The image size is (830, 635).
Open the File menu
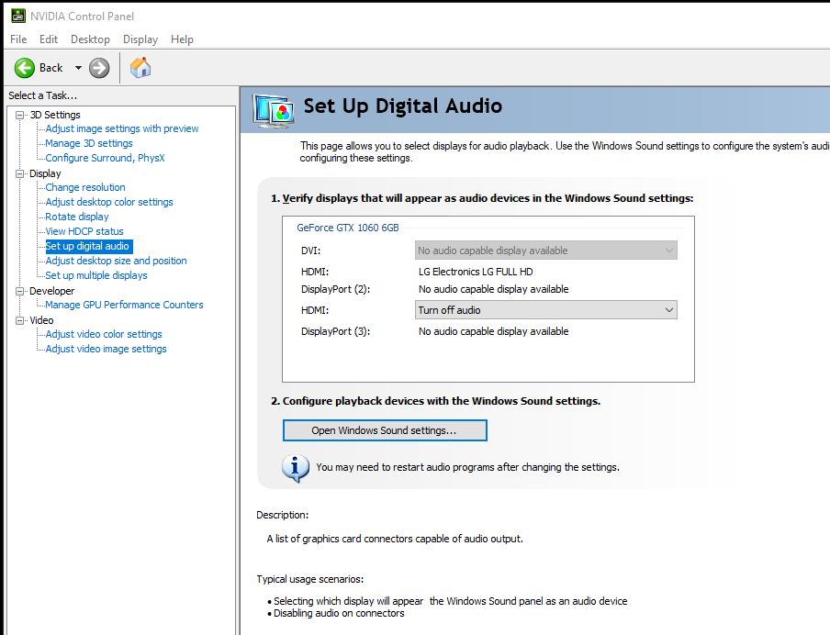18,39
